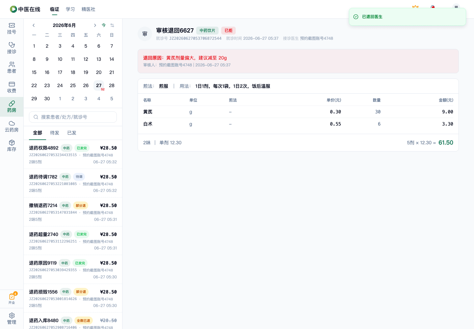The height and width of the screenshot is (329, 474).
Task: Click the 已退回医生 toast message text
Action: click(372, 17)
